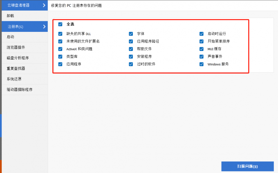Viewport: 278px width, 173px height.
Task: Open the 磁盘分析程序 sidebar item
Action: 25,58
